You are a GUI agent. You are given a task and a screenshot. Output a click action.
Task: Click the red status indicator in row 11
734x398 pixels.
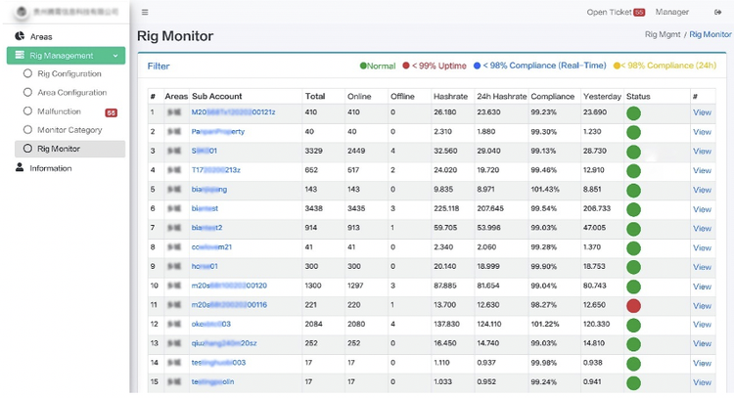(632, 305)
